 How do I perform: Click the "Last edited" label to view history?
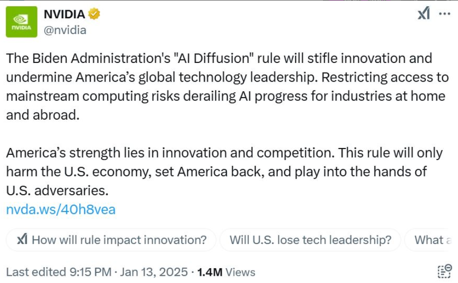[x=36, y=272]
